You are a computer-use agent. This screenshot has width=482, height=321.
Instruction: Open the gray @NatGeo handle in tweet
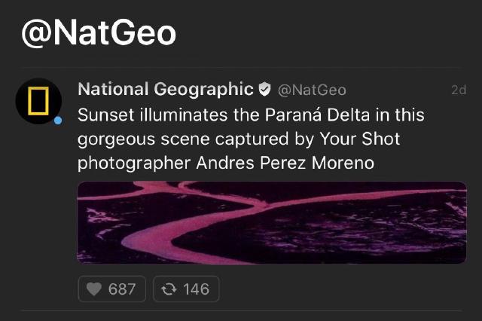click(x=312, y=90)
